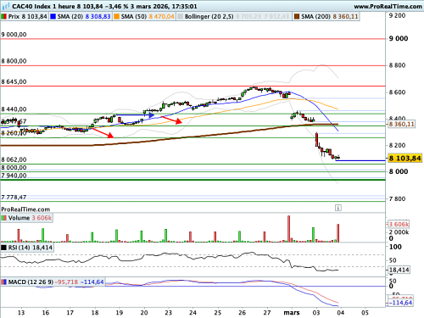
Task: Click the 3 606k volume value tag
Action: (399, 224)
